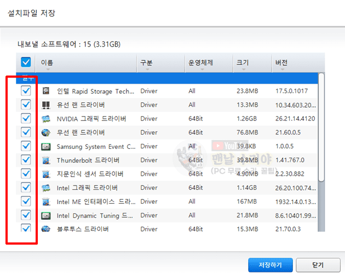Click the vertical scrollbar thumb
Viewport: 345px width, 278px height.
point(321,128)
